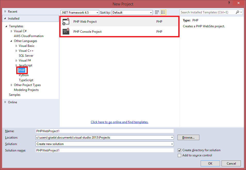Screen dimensions: 246x170
Task: Click the PHP Console Project template icon
Action: point(66,31)
